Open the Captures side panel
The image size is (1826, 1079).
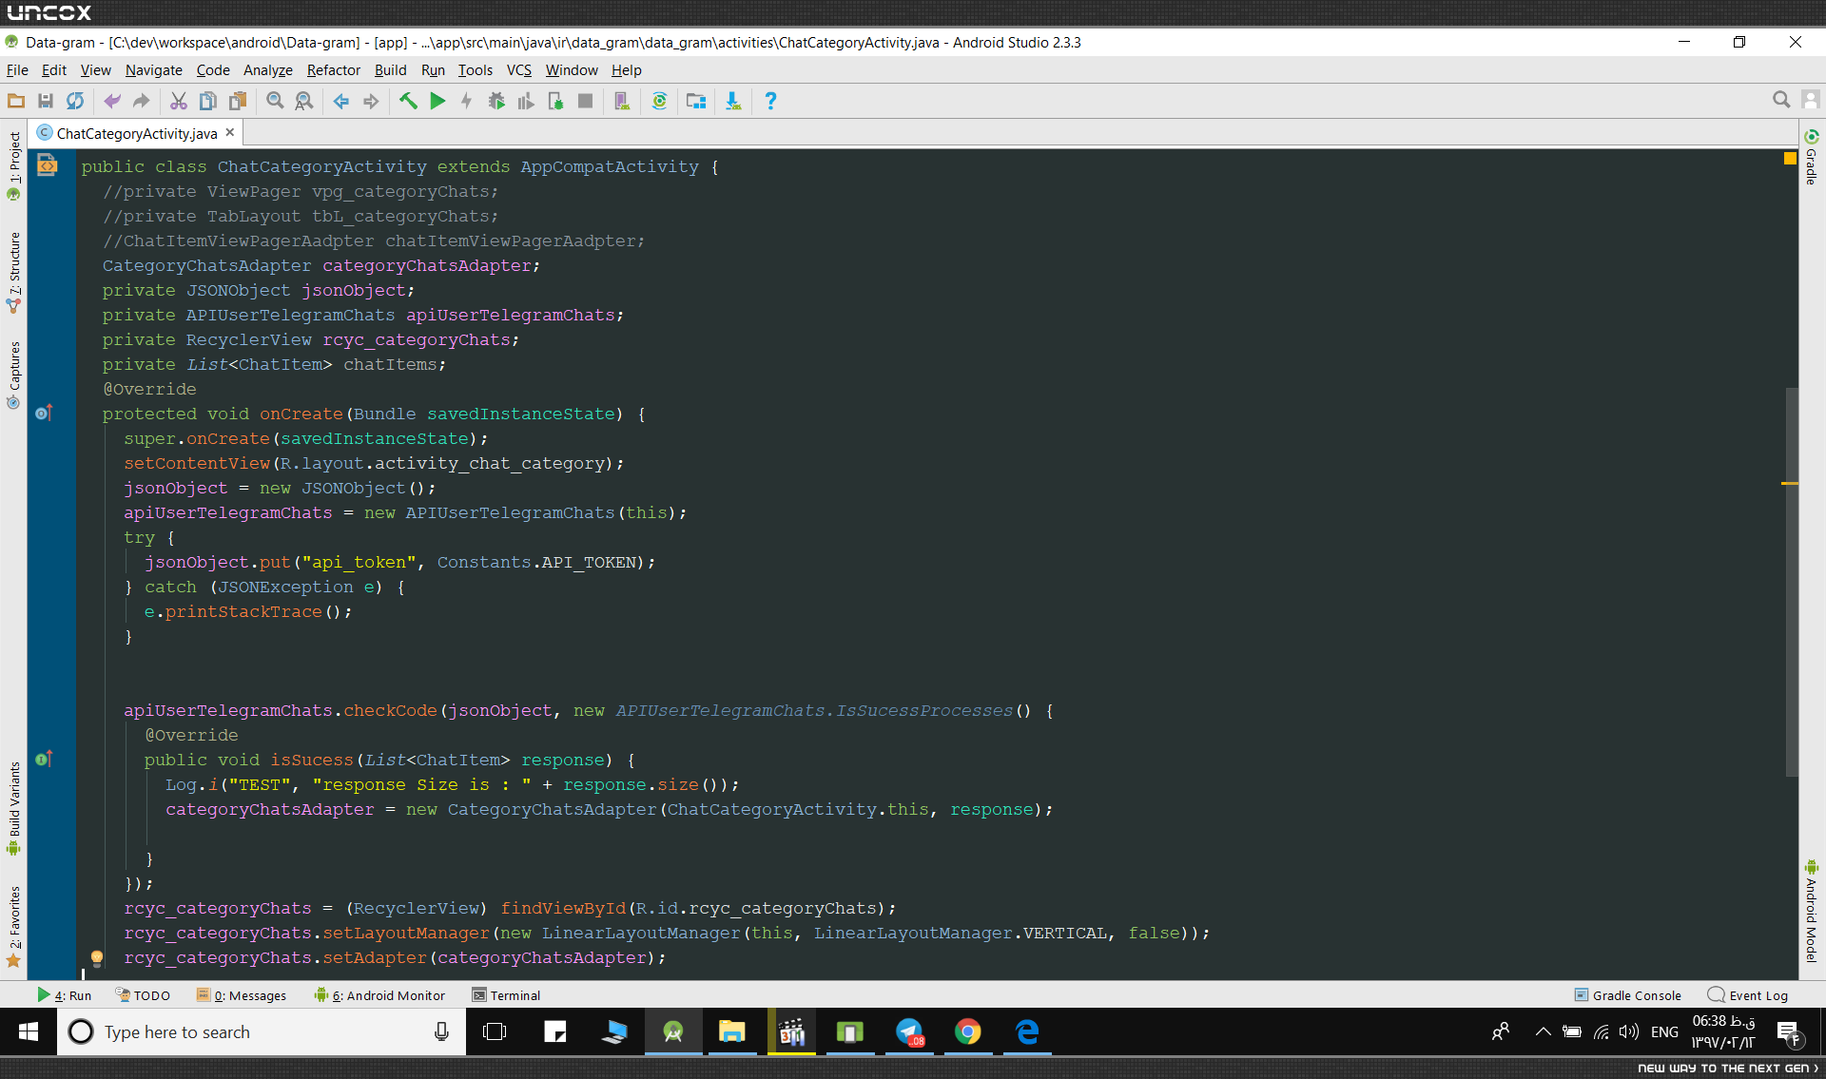pyautogui.click(x=13, y=375)
